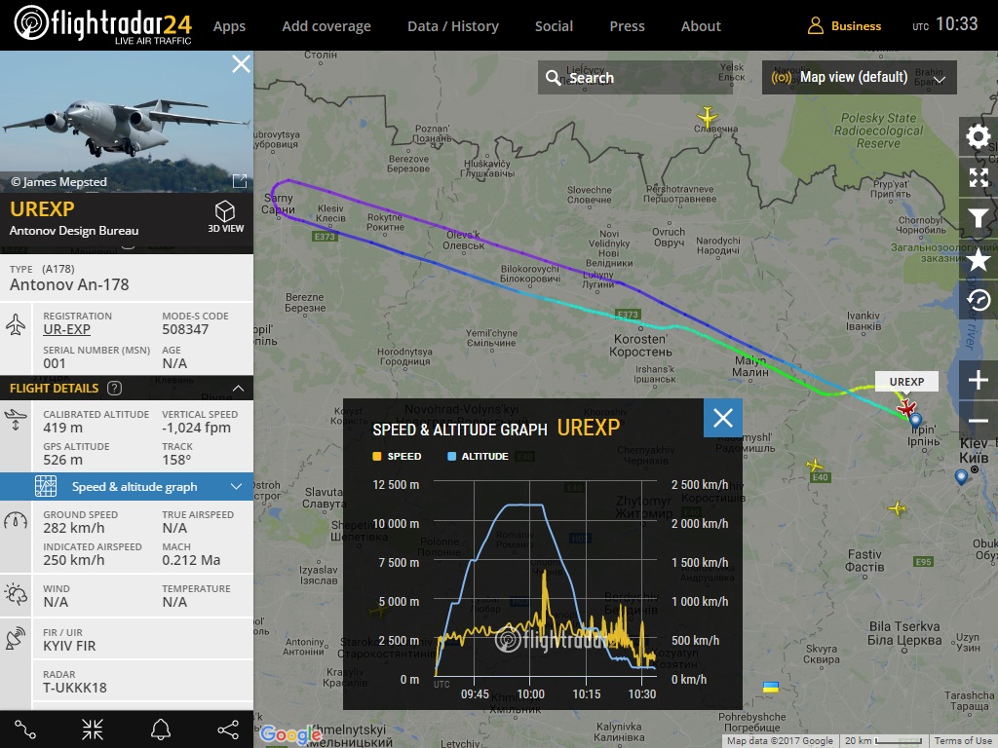Center map on aircraft icon
The height and width of the screenshot is (748, 998).
coord(93,729)
